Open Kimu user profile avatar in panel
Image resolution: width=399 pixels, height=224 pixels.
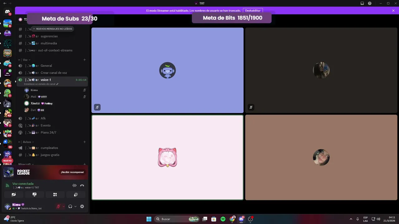point(7,206)
